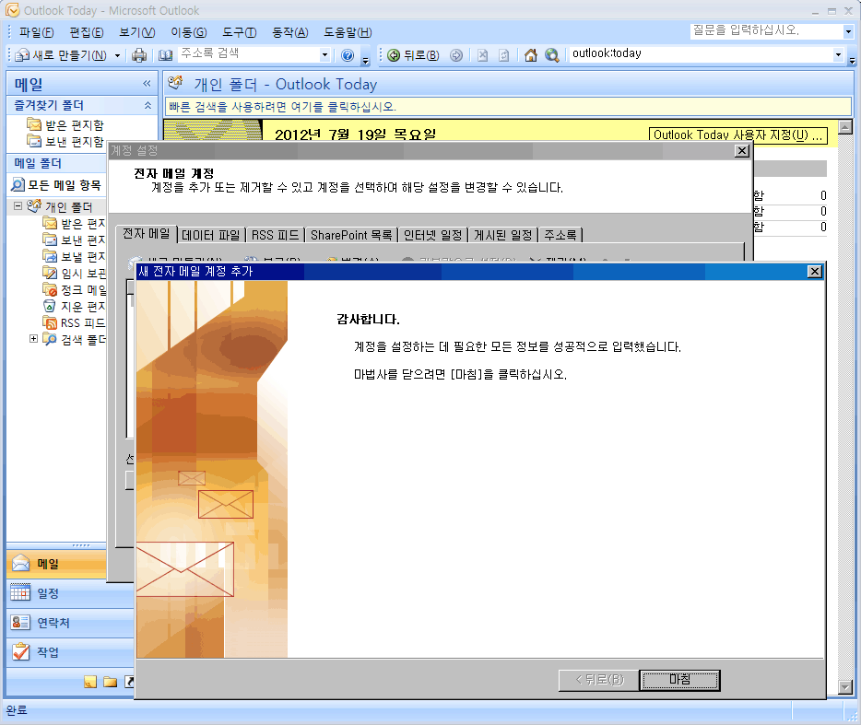Image resolution: width=861 pixels, height=725 pixels.
Task: Open the 작업 navigation button
Action: tap(70, 652)
